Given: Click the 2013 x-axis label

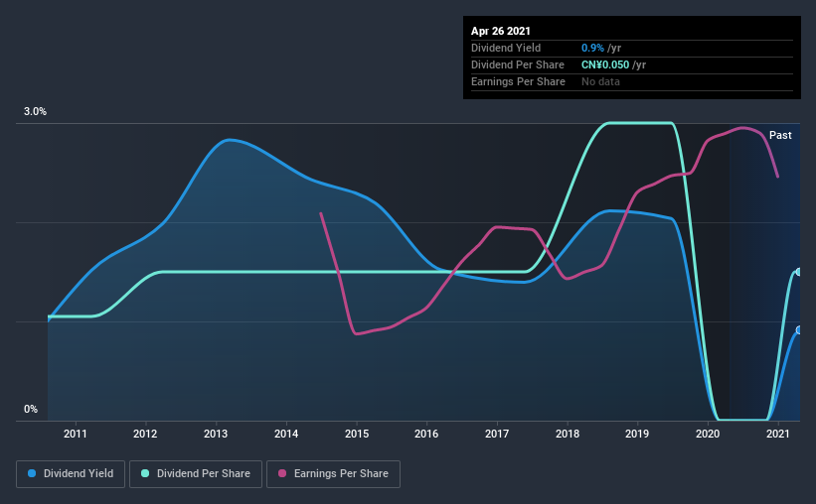Looking at the screenshot, I should (x=216, y=434).
